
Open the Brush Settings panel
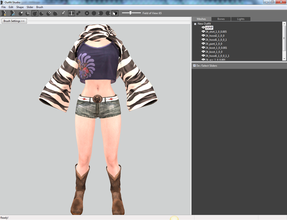tap(14, 21)
